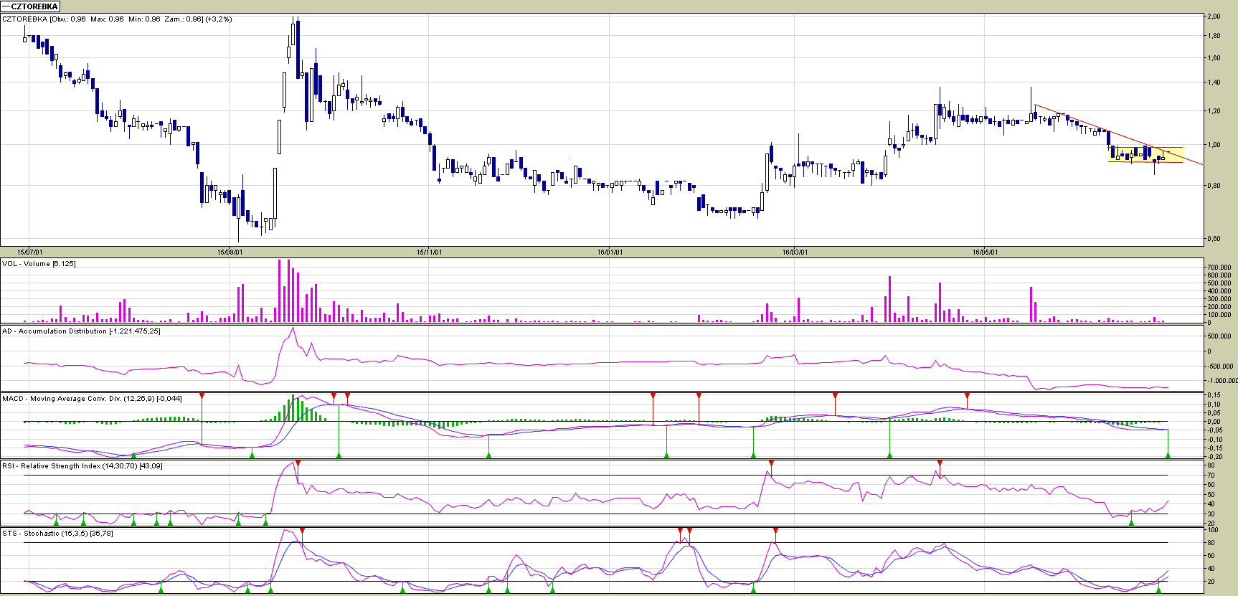This screenshot has width=1238, height=596.
Task: Select the leftmost red RSI sell marker
Action: 298,463
